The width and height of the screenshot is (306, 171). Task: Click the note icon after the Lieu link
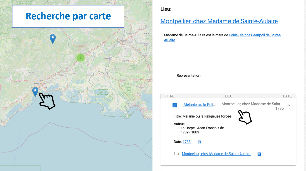pyautogui.click(x=259, y=154)
